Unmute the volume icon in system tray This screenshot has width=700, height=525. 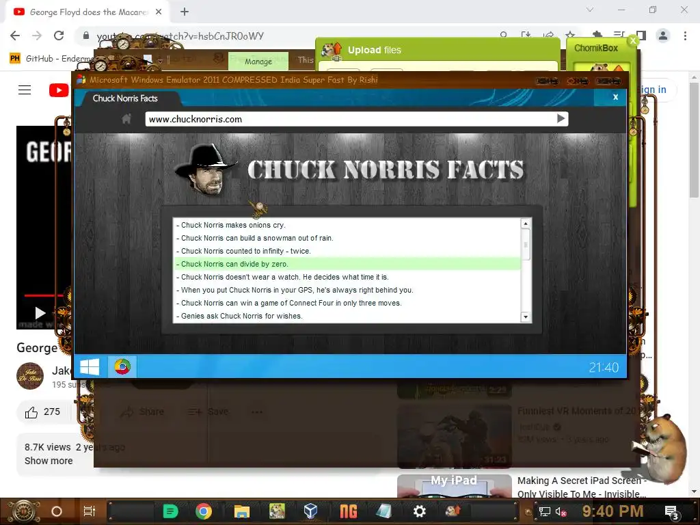pyautogui.click(x=561, y=511)
